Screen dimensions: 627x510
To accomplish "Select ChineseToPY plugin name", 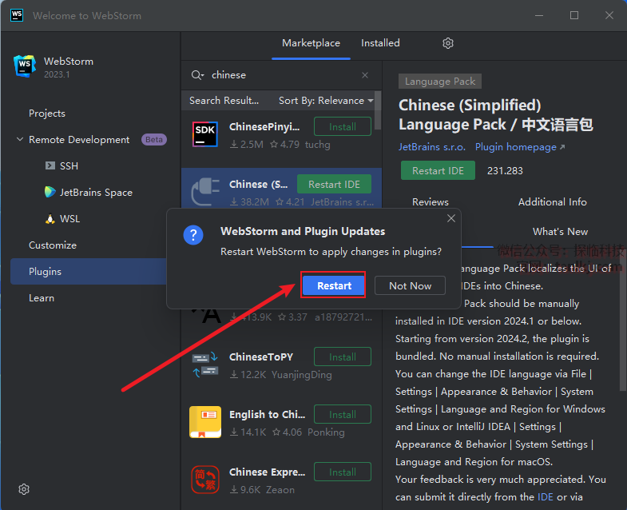I will click(261, 357).
